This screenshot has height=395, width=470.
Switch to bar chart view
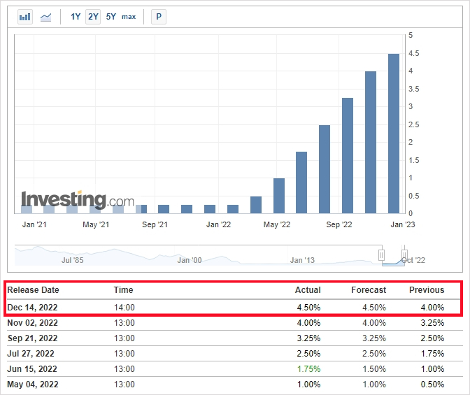pos(25,17)
